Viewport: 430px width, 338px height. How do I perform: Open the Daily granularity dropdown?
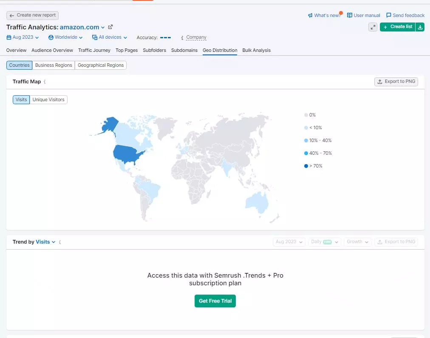click(x=325, y=242)
